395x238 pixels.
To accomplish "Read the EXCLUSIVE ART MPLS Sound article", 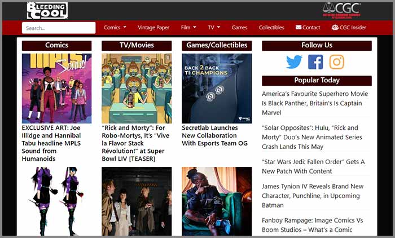I will tap(51, 143).
